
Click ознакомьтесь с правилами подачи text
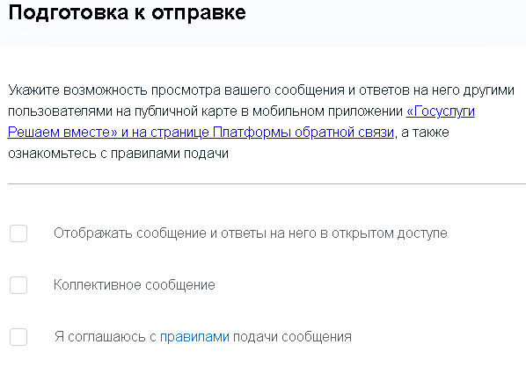coord(118,154)
